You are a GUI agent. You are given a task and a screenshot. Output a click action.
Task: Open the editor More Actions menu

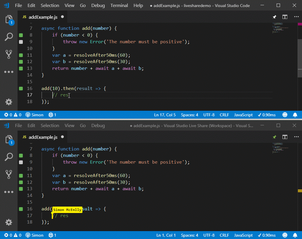point(296,17)
